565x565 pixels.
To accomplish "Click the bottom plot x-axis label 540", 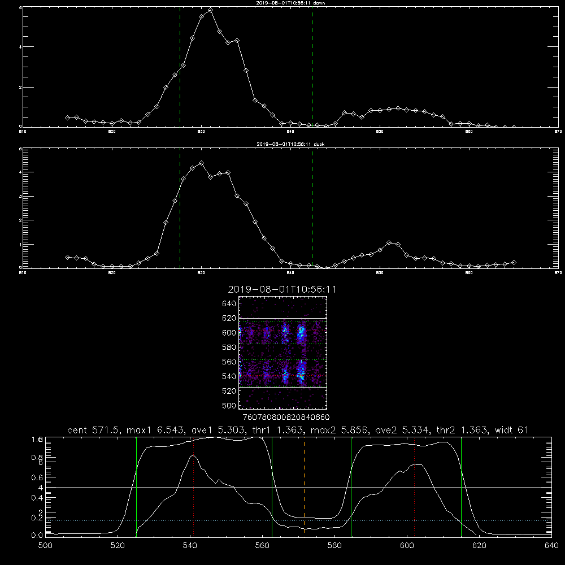I will tap(190, 546).
